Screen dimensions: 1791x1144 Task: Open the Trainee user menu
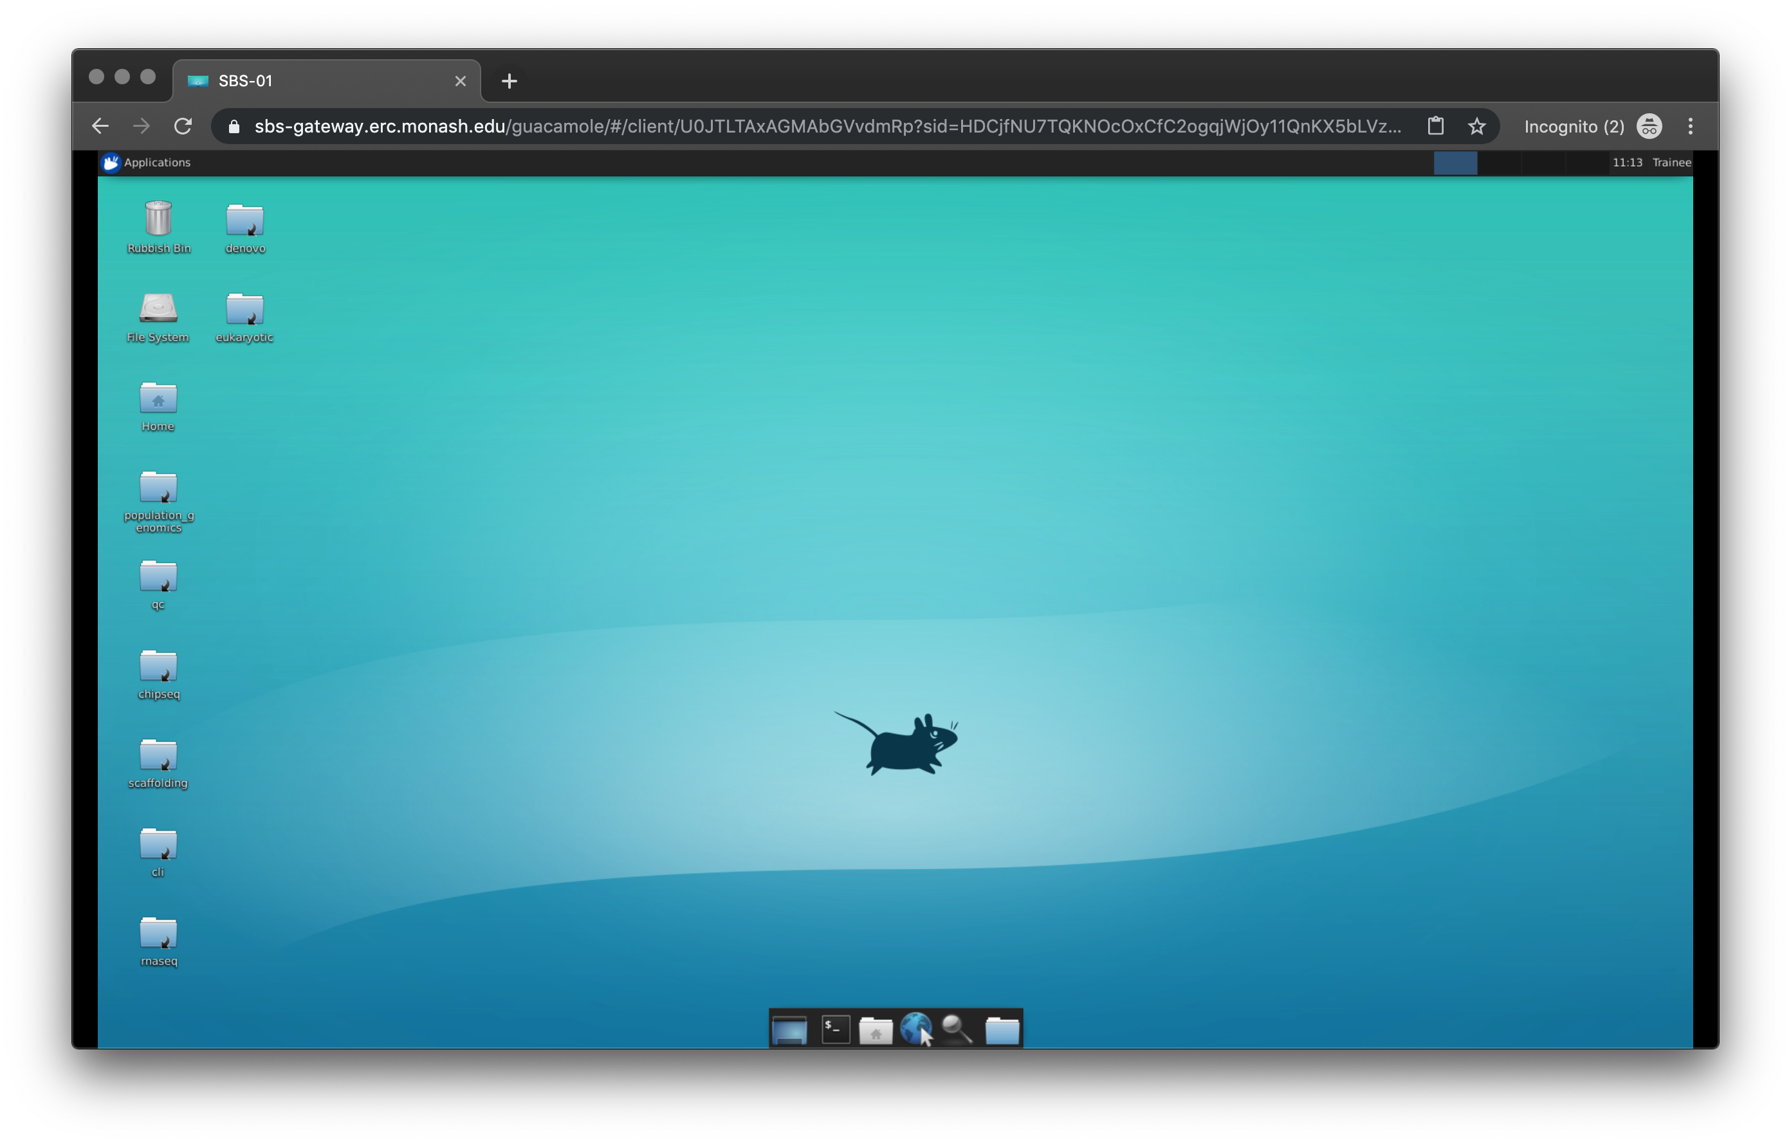[x=1672, y=162]
